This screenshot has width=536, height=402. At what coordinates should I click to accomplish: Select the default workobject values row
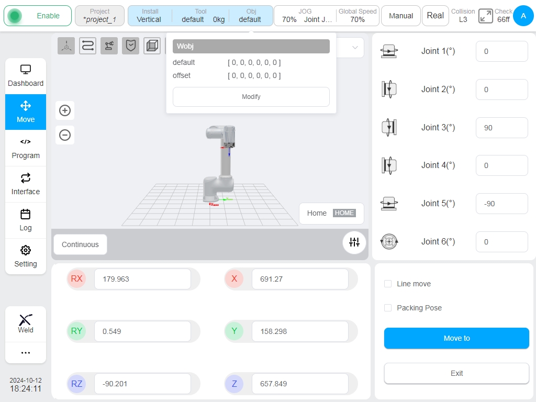click(251, 63)
